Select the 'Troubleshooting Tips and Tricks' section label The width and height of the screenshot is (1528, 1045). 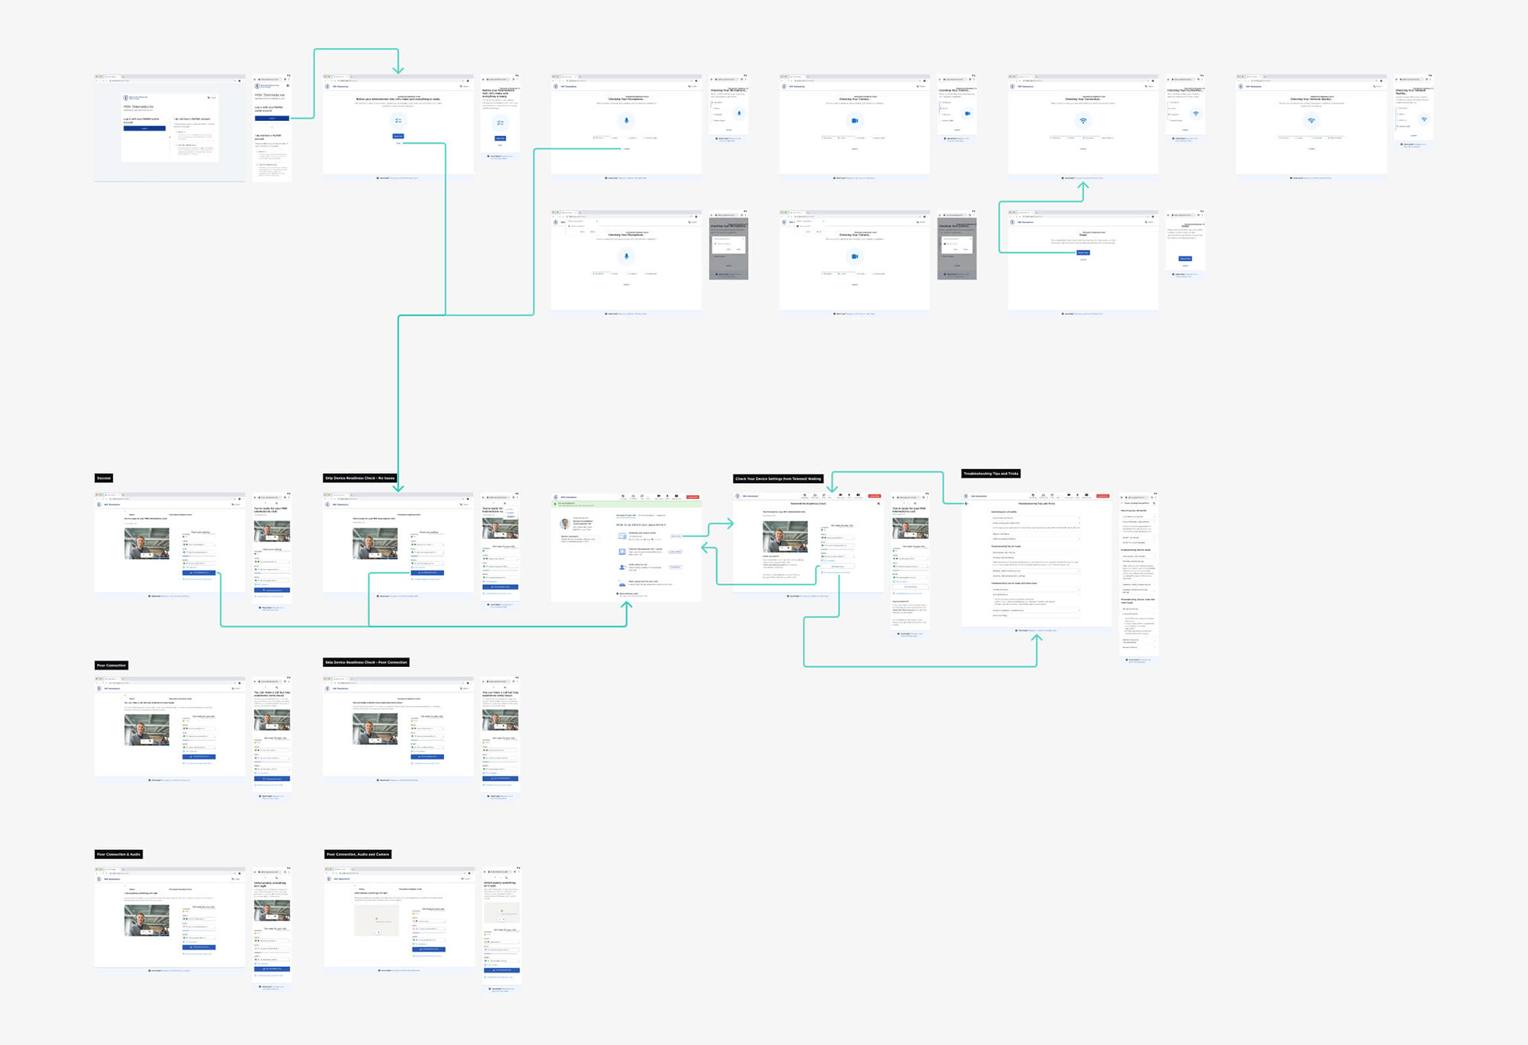point(991,474)
